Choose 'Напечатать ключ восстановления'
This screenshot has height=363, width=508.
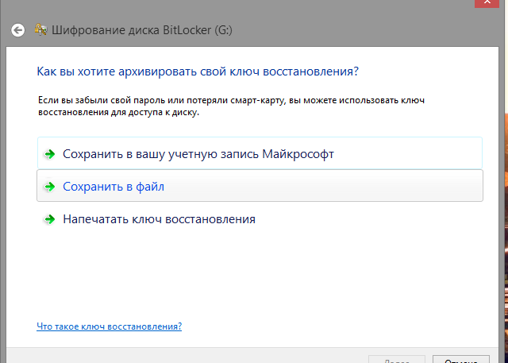[x=260, y=219]
